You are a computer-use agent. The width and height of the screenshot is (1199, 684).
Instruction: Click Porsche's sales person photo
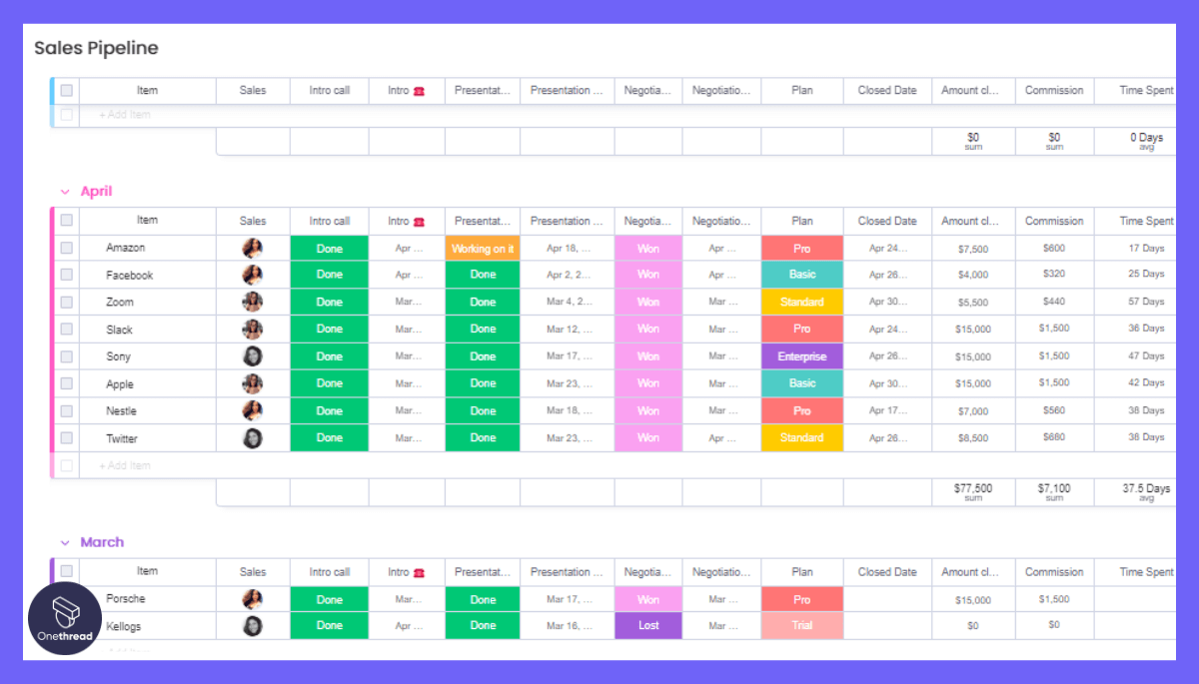click(x=253, y=598)
